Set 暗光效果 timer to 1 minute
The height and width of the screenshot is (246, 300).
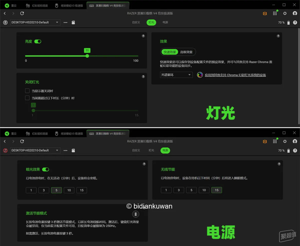point(31,190)
